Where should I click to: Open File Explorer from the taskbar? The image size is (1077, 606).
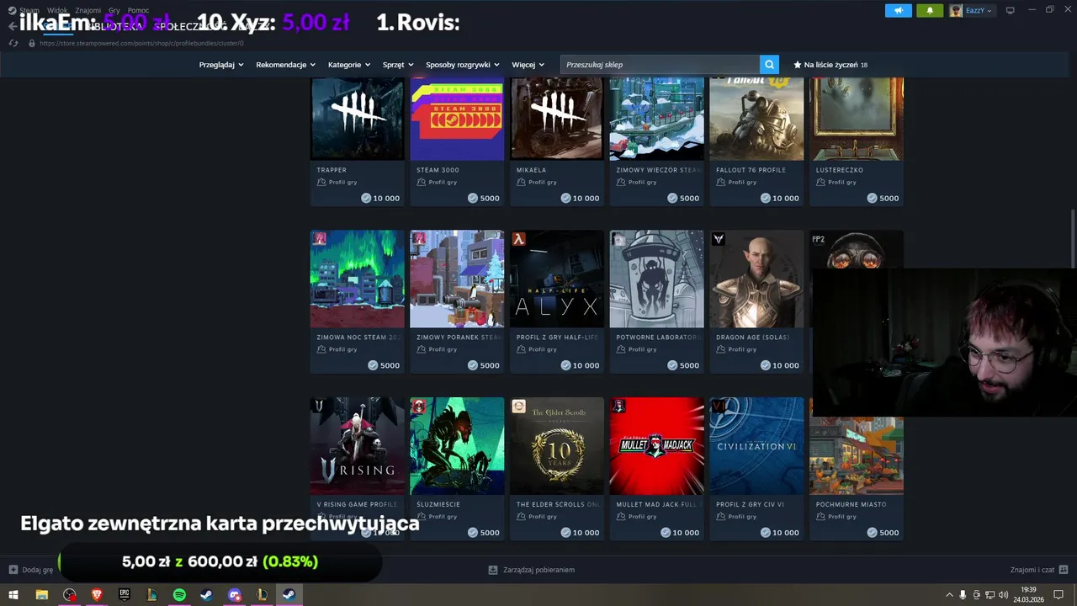(41, 594)
